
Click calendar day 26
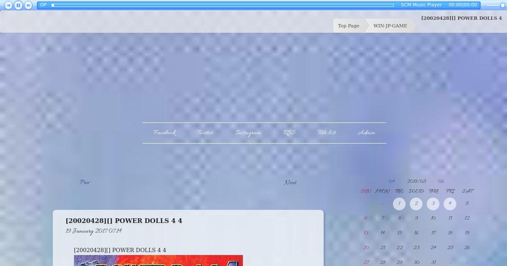coord(467,248)
